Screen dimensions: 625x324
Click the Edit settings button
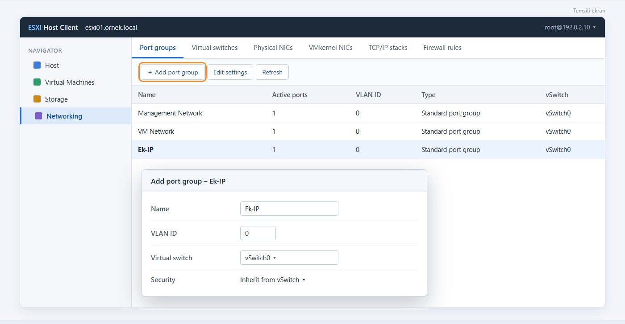click(x=230, y=72)
